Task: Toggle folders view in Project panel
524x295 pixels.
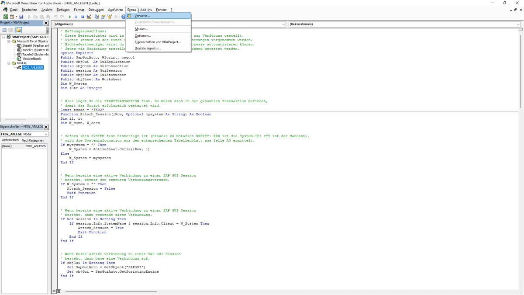Action: point(18,30)
